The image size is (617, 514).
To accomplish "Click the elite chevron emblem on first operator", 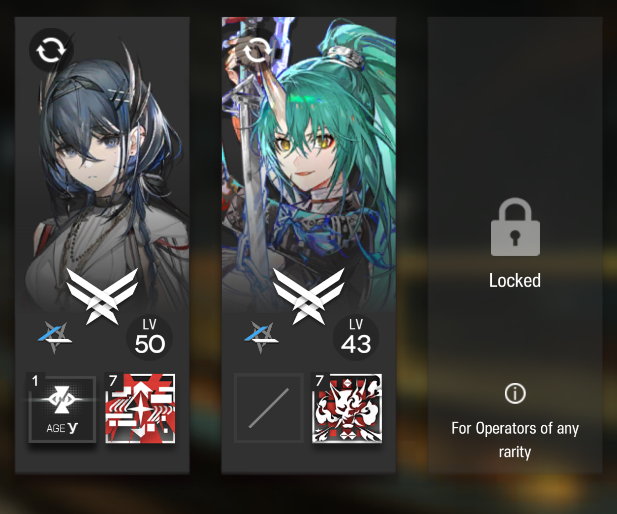I will pyautogui.click(x=102, y=296).
